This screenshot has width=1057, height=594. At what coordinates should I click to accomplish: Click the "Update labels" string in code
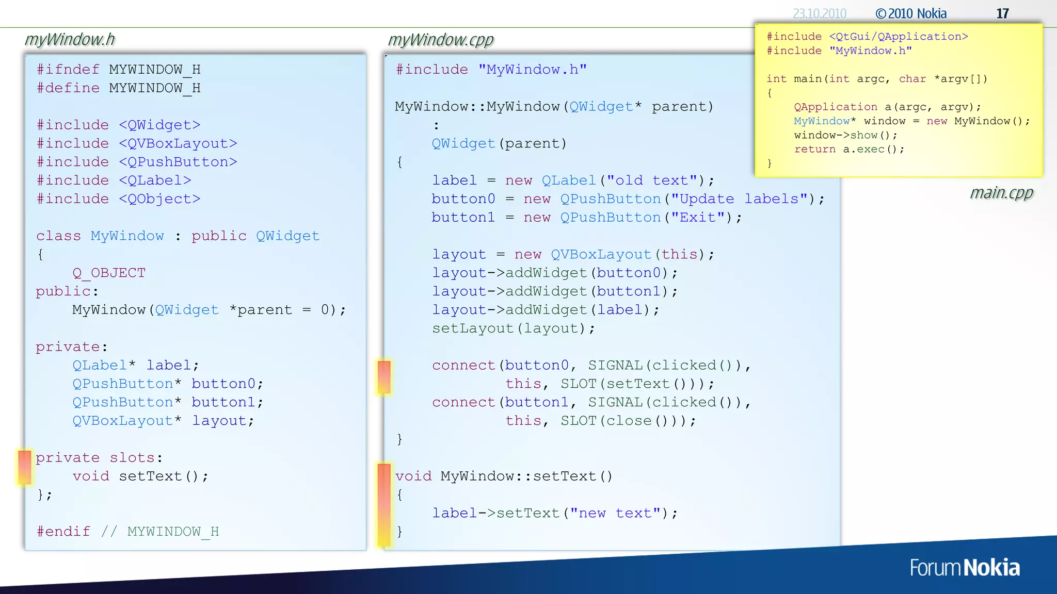[x=739, y=199]
